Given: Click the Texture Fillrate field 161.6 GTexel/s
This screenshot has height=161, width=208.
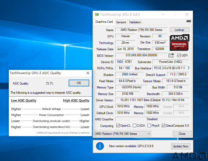Looking at the screenshot, I should [176, 81].
